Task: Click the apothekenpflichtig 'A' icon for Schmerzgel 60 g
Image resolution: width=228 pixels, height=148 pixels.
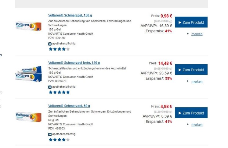Action: coord(50,134)
